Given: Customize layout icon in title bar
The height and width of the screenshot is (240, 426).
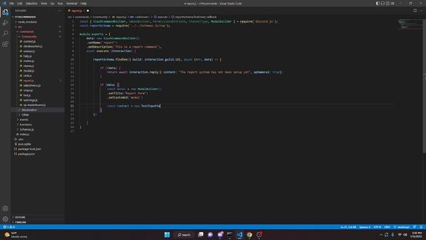Looking at the screenshot, I should (392, 3).
